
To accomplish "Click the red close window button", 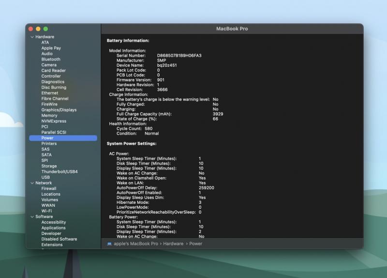I will click(x=31, y=29).
